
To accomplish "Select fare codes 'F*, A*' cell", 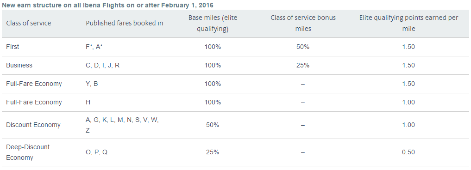I will pyautogui.click(x=94, y=47).
